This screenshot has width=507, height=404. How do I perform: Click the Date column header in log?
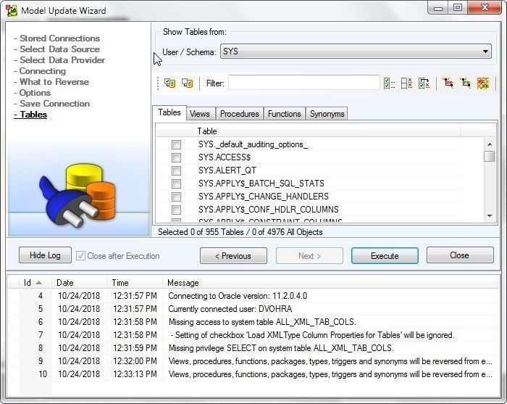tap(79, 283)
